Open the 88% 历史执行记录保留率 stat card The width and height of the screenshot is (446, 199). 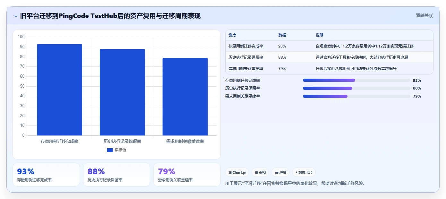coord(116,175)
